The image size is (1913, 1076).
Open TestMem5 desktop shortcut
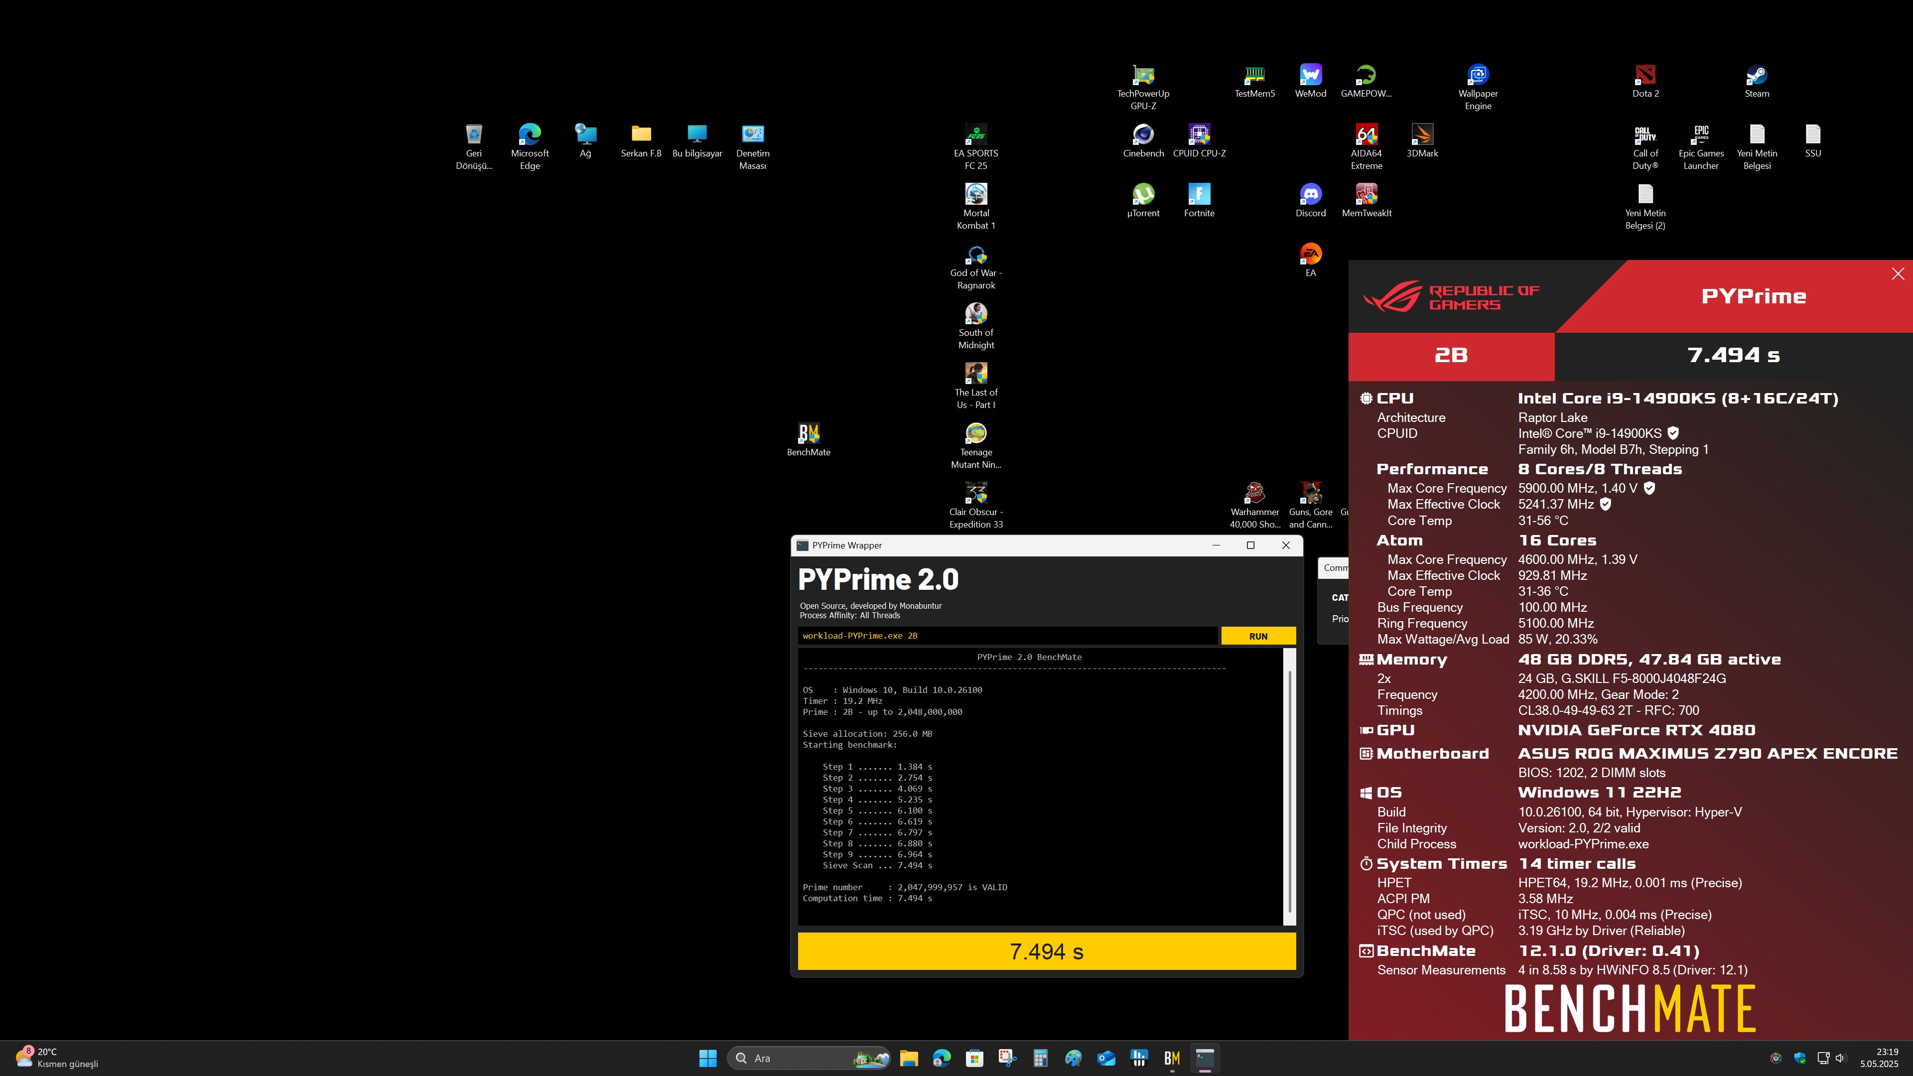point(1254,81)
